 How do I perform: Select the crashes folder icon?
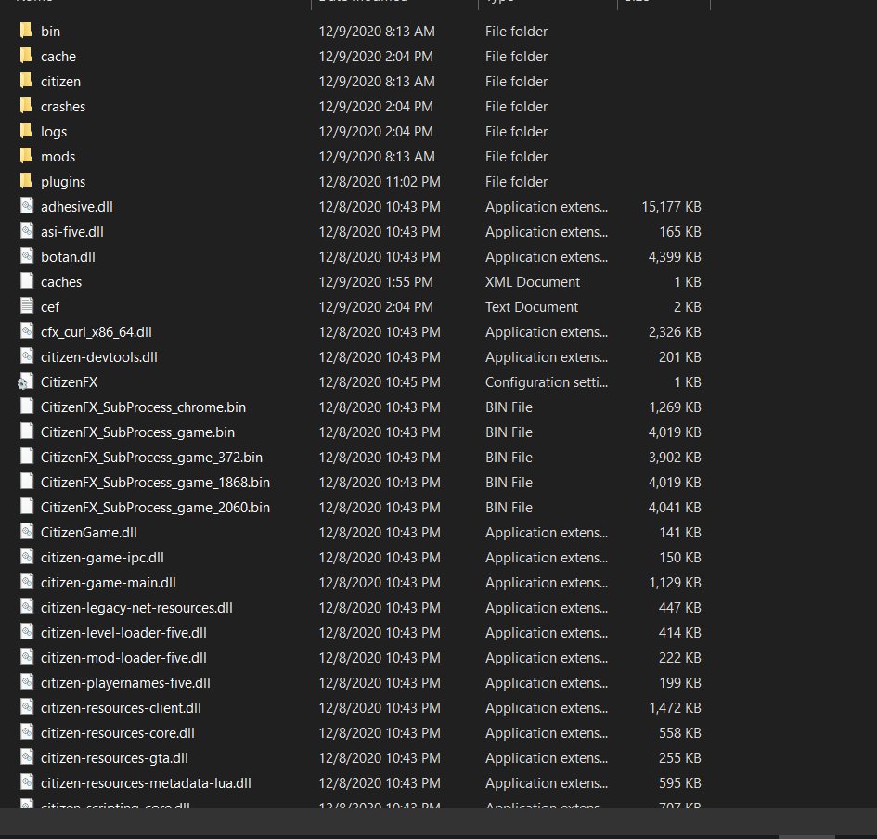pyautogui.click(x=26, y=106)
